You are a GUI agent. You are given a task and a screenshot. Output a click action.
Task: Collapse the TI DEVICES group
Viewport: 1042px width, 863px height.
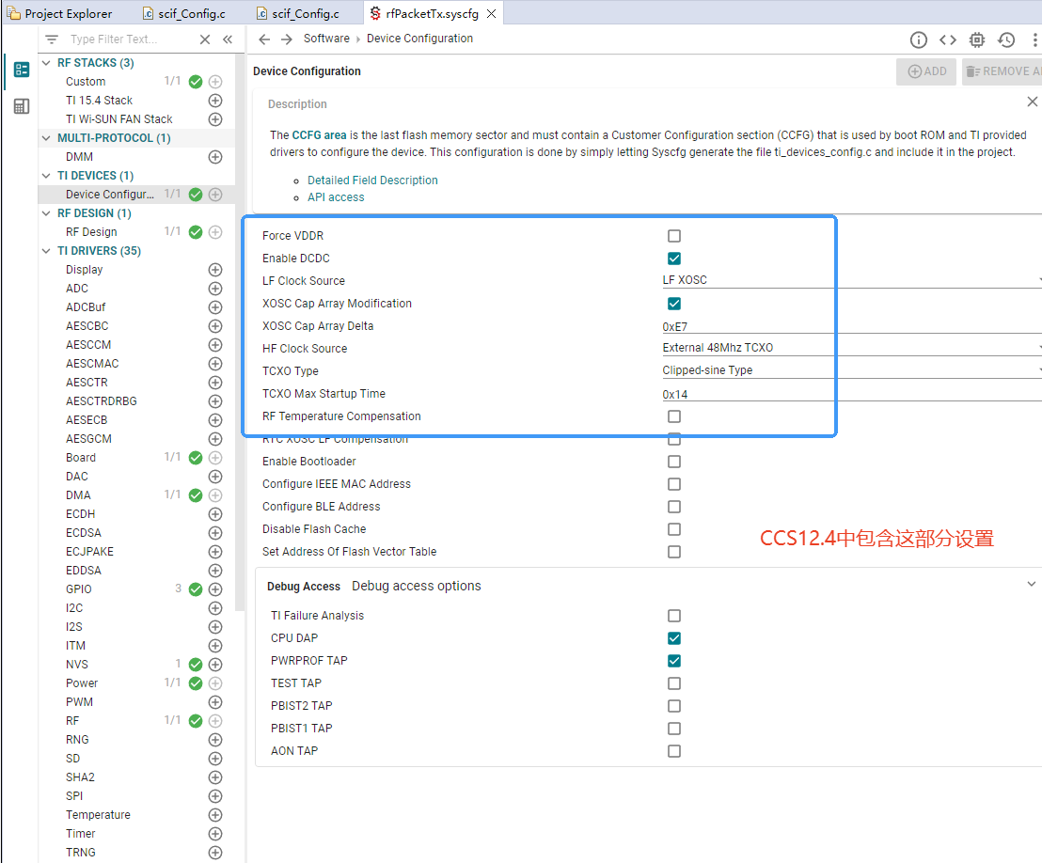(x=46, y=176)
